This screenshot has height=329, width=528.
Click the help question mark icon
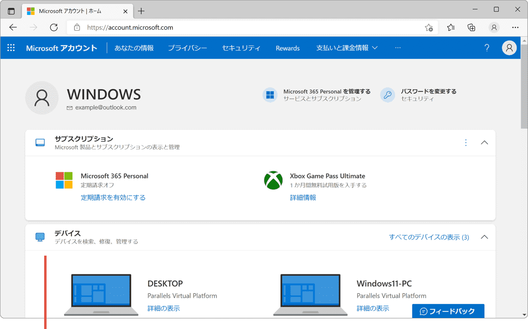pos(487,47)
